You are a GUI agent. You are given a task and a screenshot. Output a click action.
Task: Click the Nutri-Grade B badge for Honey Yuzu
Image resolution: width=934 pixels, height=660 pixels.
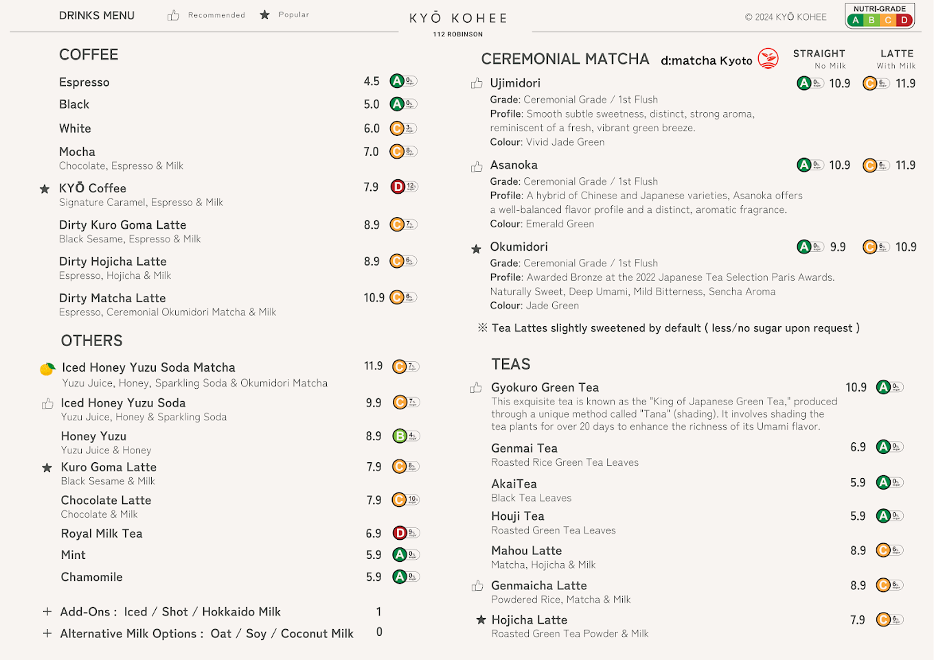tap(406, 435)
